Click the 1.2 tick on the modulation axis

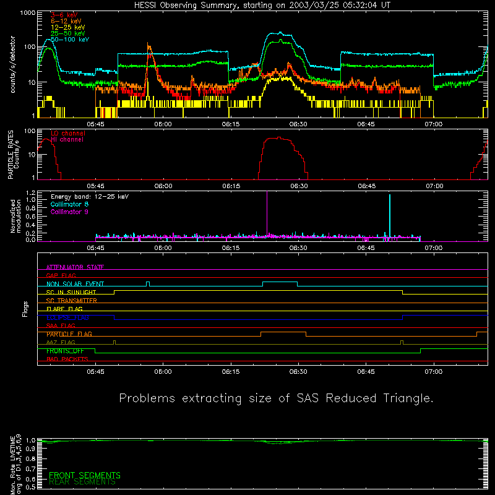30,193
